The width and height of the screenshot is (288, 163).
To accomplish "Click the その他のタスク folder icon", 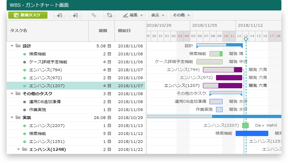I will point(18,93).
